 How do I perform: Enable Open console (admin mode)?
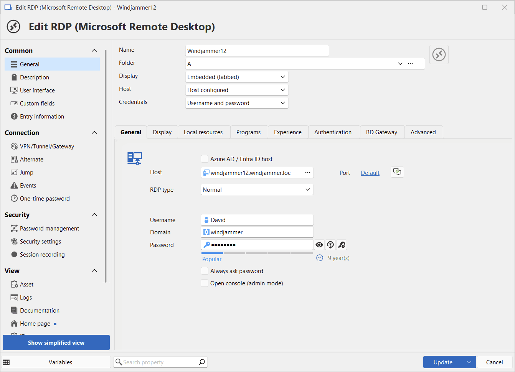pyautogui.click(x=205, y=283)
